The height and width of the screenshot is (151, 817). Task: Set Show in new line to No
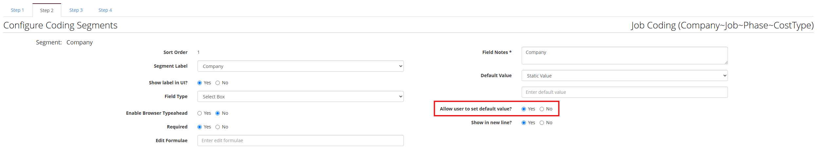542,123
